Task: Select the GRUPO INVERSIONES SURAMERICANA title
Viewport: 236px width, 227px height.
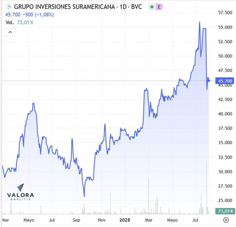Action: tap(64, 7)
